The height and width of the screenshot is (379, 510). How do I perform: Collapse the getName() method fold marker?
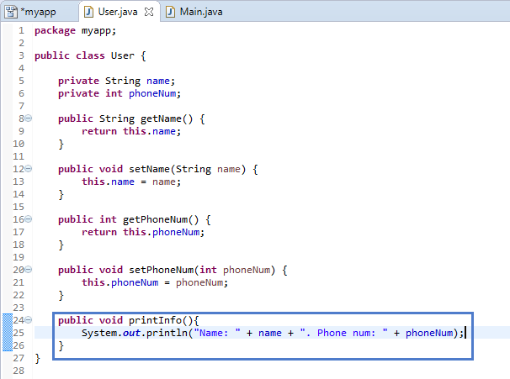pos(28,119)
